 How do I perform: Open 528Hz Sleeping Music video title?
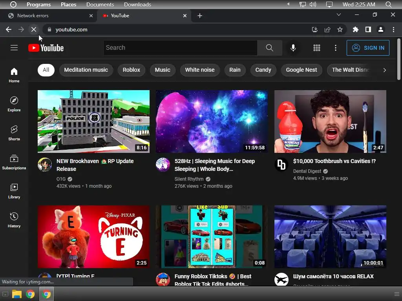point(215,165)
